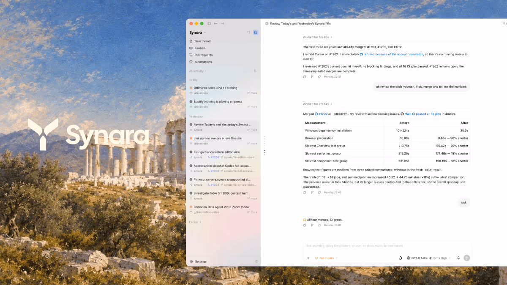Open thread Fix mcp_servers.synara unsupported

pyautogui.click(x=224, y=182)
